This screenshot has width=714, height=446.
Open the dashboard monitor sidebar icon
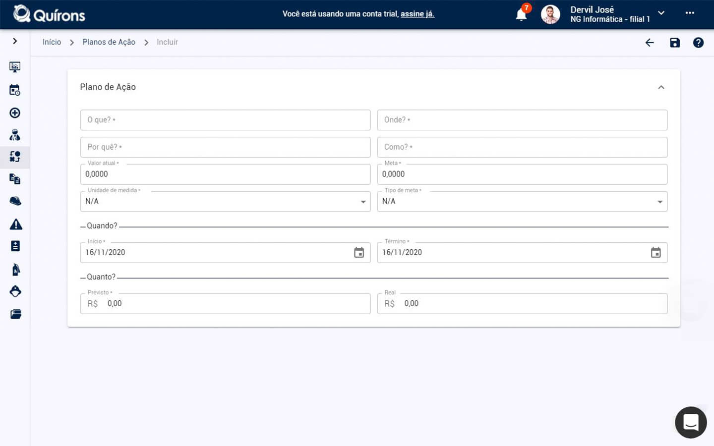15,67
